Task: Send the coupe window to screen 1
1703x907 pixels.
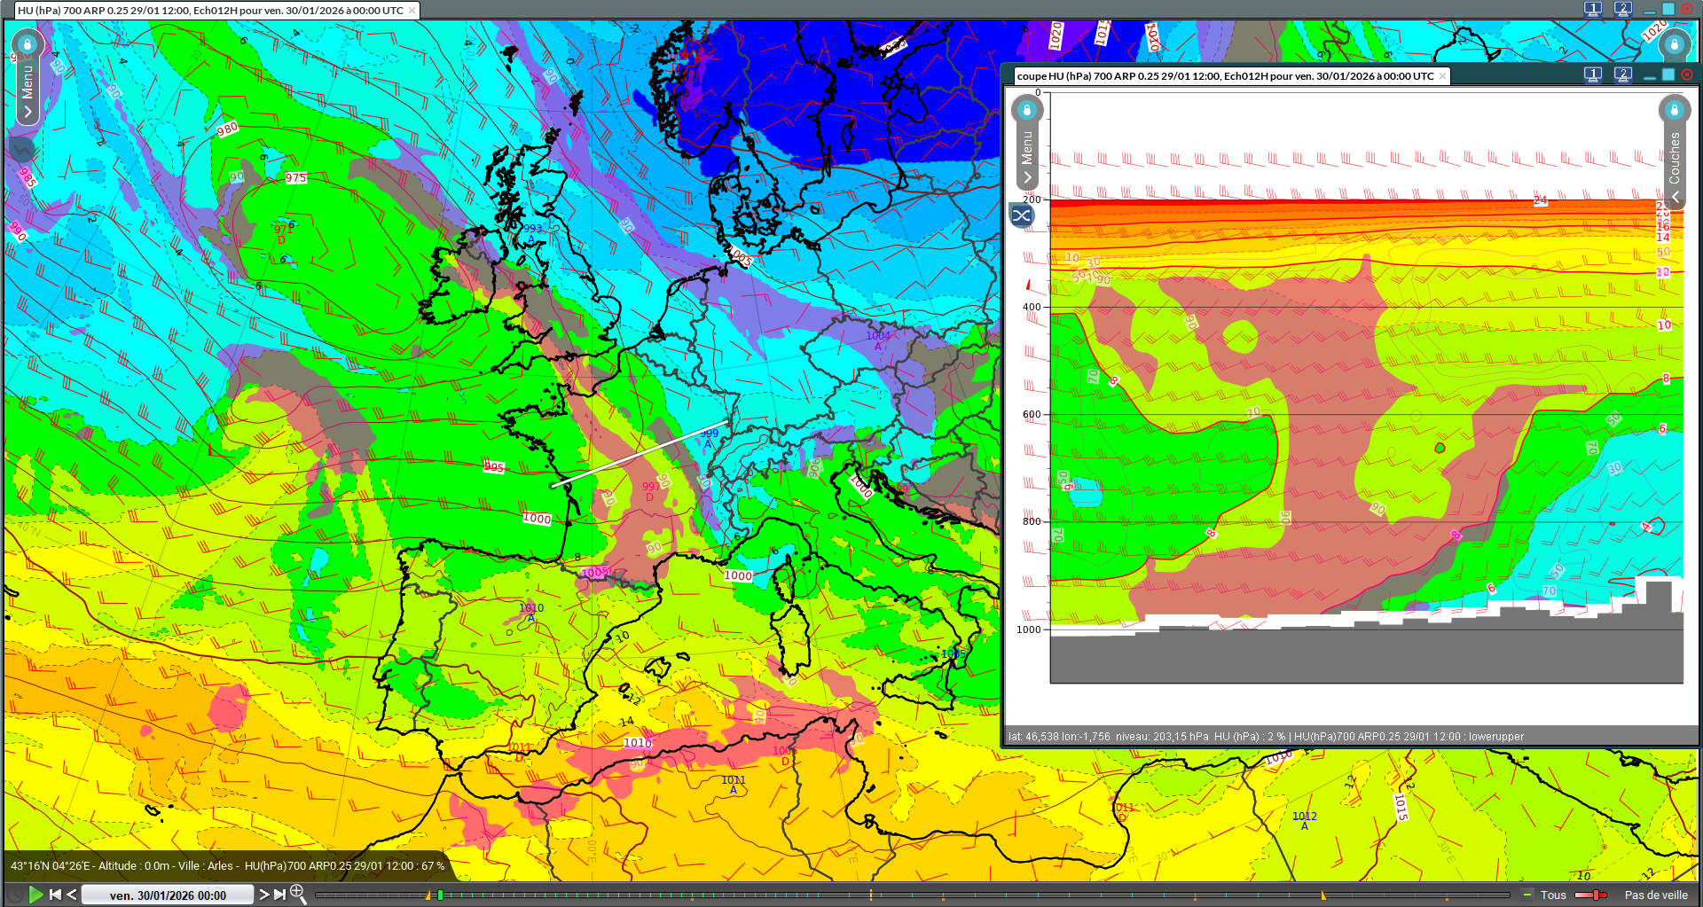Action: [x=1593, y=75]
